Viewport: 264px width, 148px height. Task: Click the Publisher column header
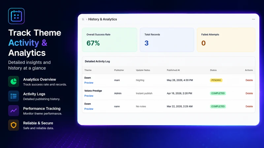(x=119, y=70)
